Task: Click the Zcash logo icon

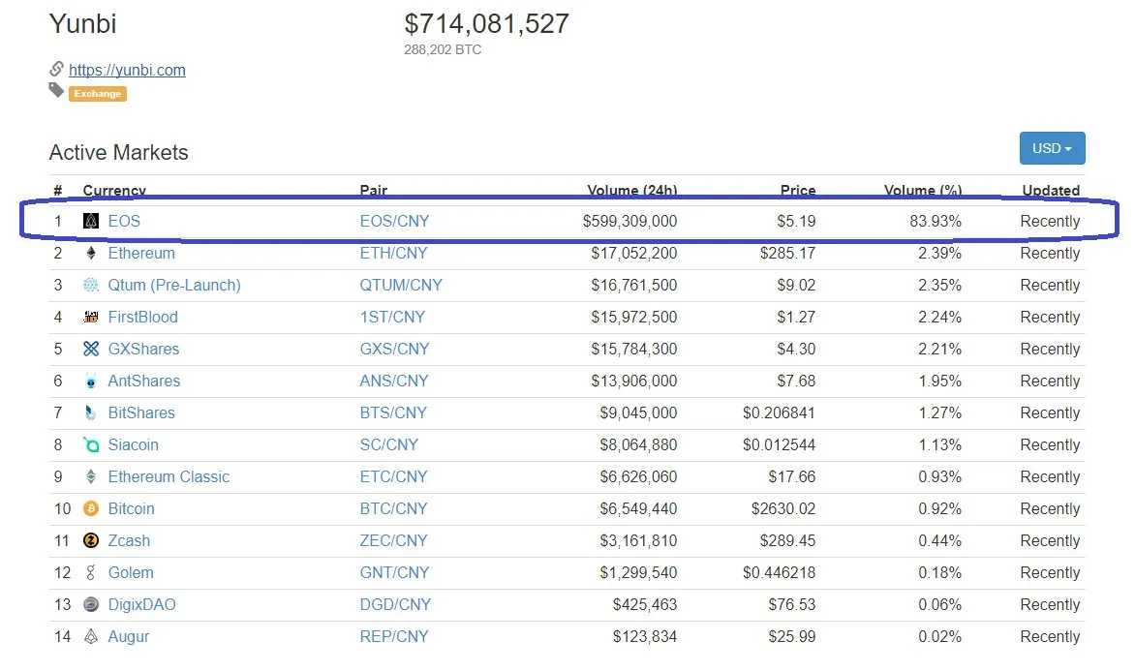Action: (90, 540)
